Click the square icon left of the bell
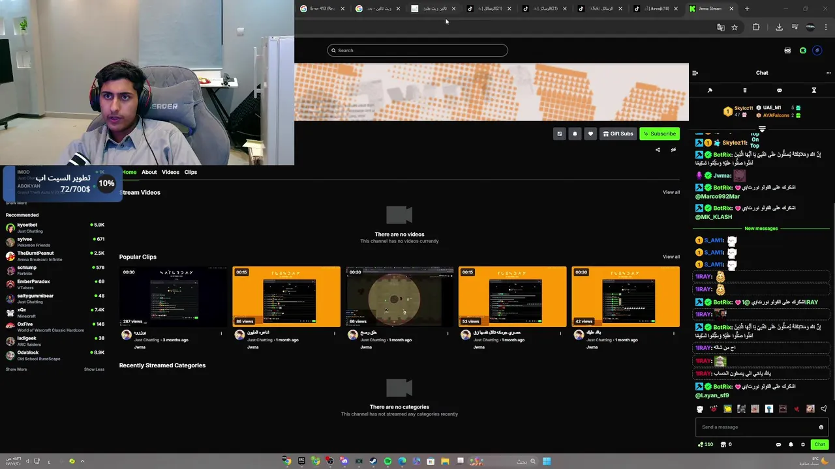 (559, 134)
